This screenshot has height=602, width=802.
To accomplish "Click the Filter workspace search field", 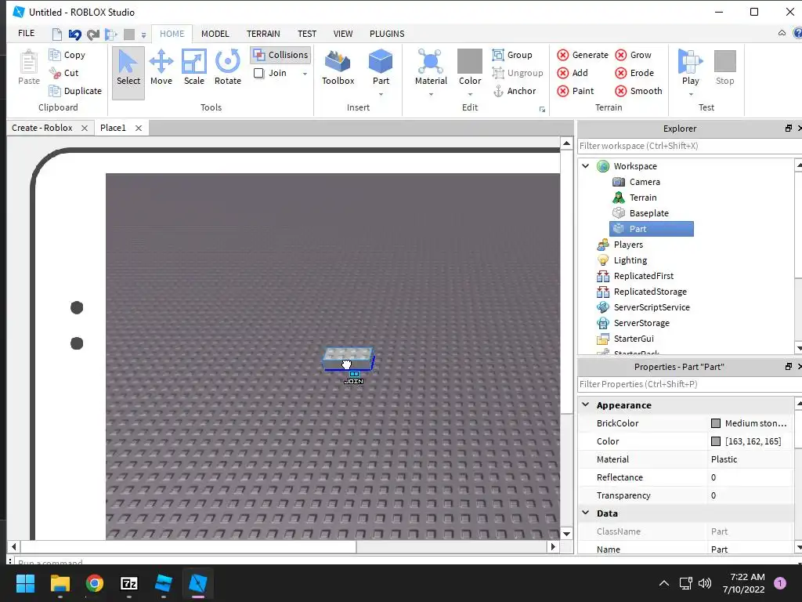I will tap(689, 146).
